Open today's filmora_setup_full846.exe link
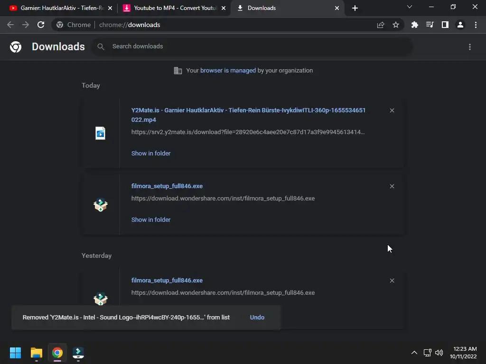This screenshot has height=364, width=486. (167, 186)
